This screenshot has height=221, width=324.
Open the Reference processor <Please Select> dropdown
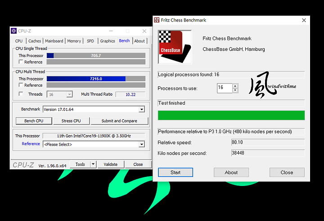pyautogui.click(x=142, y=144)
